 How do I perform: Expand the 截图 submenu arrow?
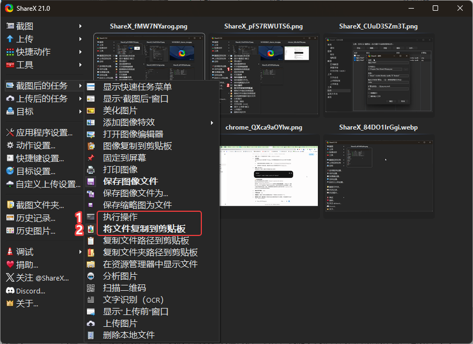[80, 26]
